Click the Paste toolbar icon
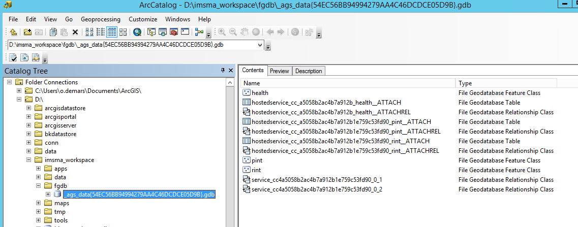Screen dimensions: 578x227 click(64, 32)
